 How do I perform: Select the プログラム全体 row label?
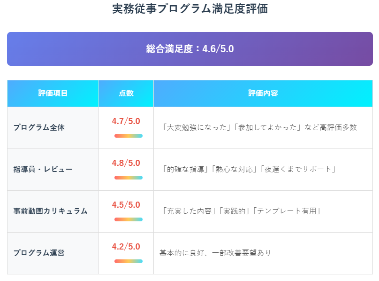click(x=39, y=127)
